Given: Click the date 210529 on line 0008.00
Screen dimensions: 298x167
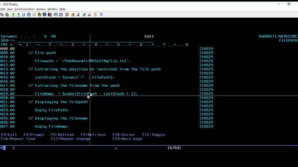Looking at the screenshot, I should pyautogui.click(x=206, y=49).
